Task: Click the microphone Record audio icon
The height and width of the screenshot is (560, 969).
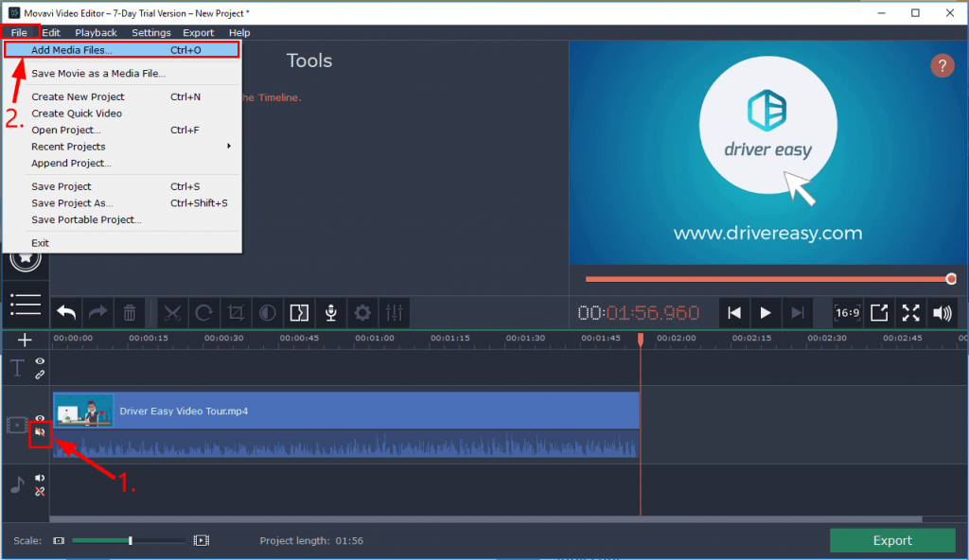Action: click(331, 313)
